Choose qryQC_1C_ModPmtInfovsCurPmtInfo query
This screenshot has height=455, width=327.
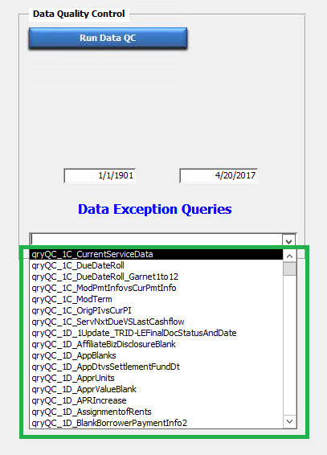(156, 288)
